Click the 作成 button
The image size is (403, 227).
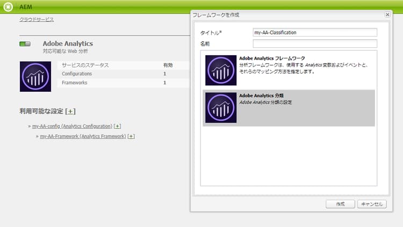pyautogui.click(x=340, y=204)
